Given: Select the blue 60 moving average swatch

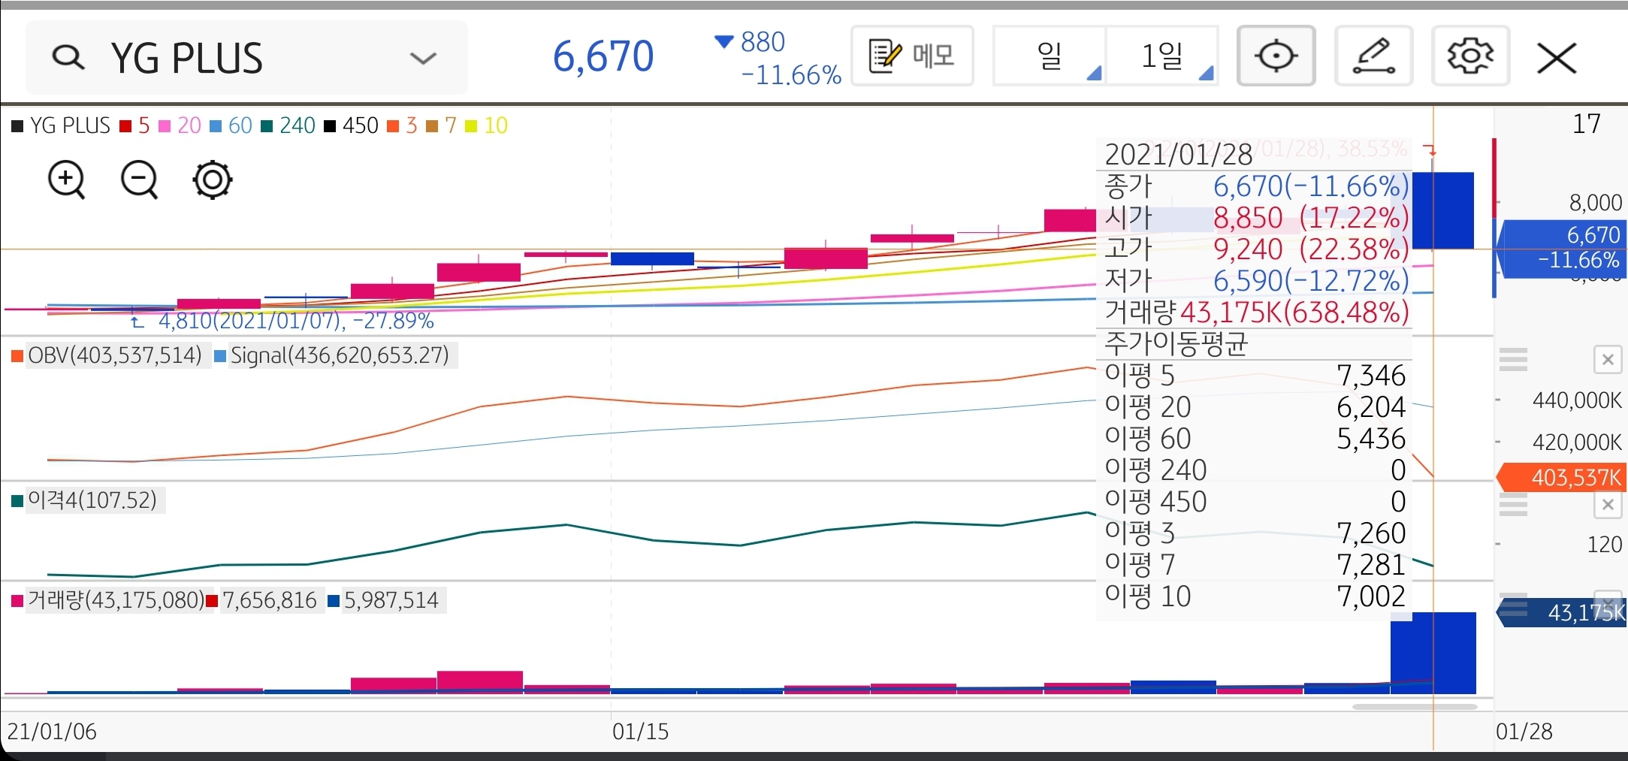Looking at the screenshot, I should 216,125.
